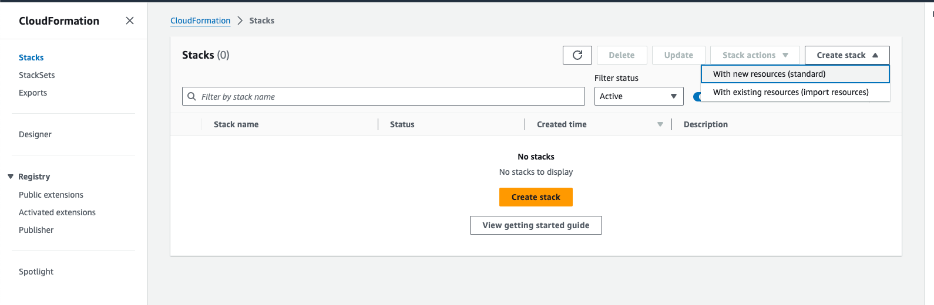Click the Description column header
The width and height of the screenshot is (934, 305).
[x=705, y=124]
